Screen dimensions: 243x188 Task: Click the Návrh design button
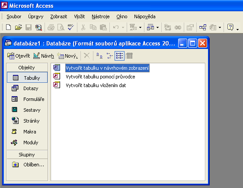44,56
